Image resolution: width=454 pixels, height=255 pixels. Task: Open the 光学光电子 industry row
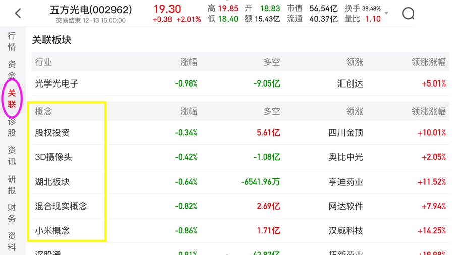point(240,84)
